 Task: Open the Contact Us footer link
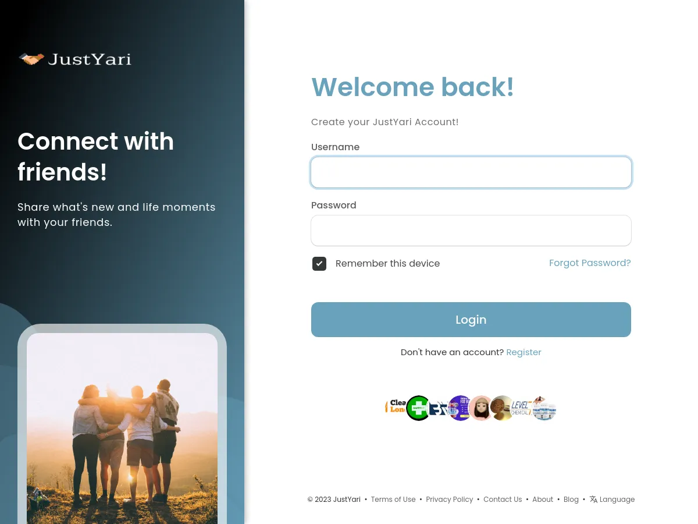(x=503, y=500)
